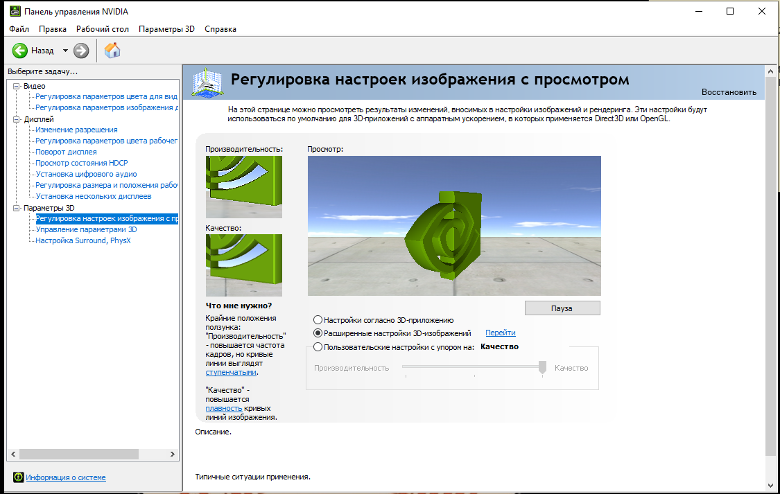This screenshot has width=780, height=494.
Task: Select Расширенные настройки 3D-изображений radio button
Action: pyautogui.click(x=318, y=333)
